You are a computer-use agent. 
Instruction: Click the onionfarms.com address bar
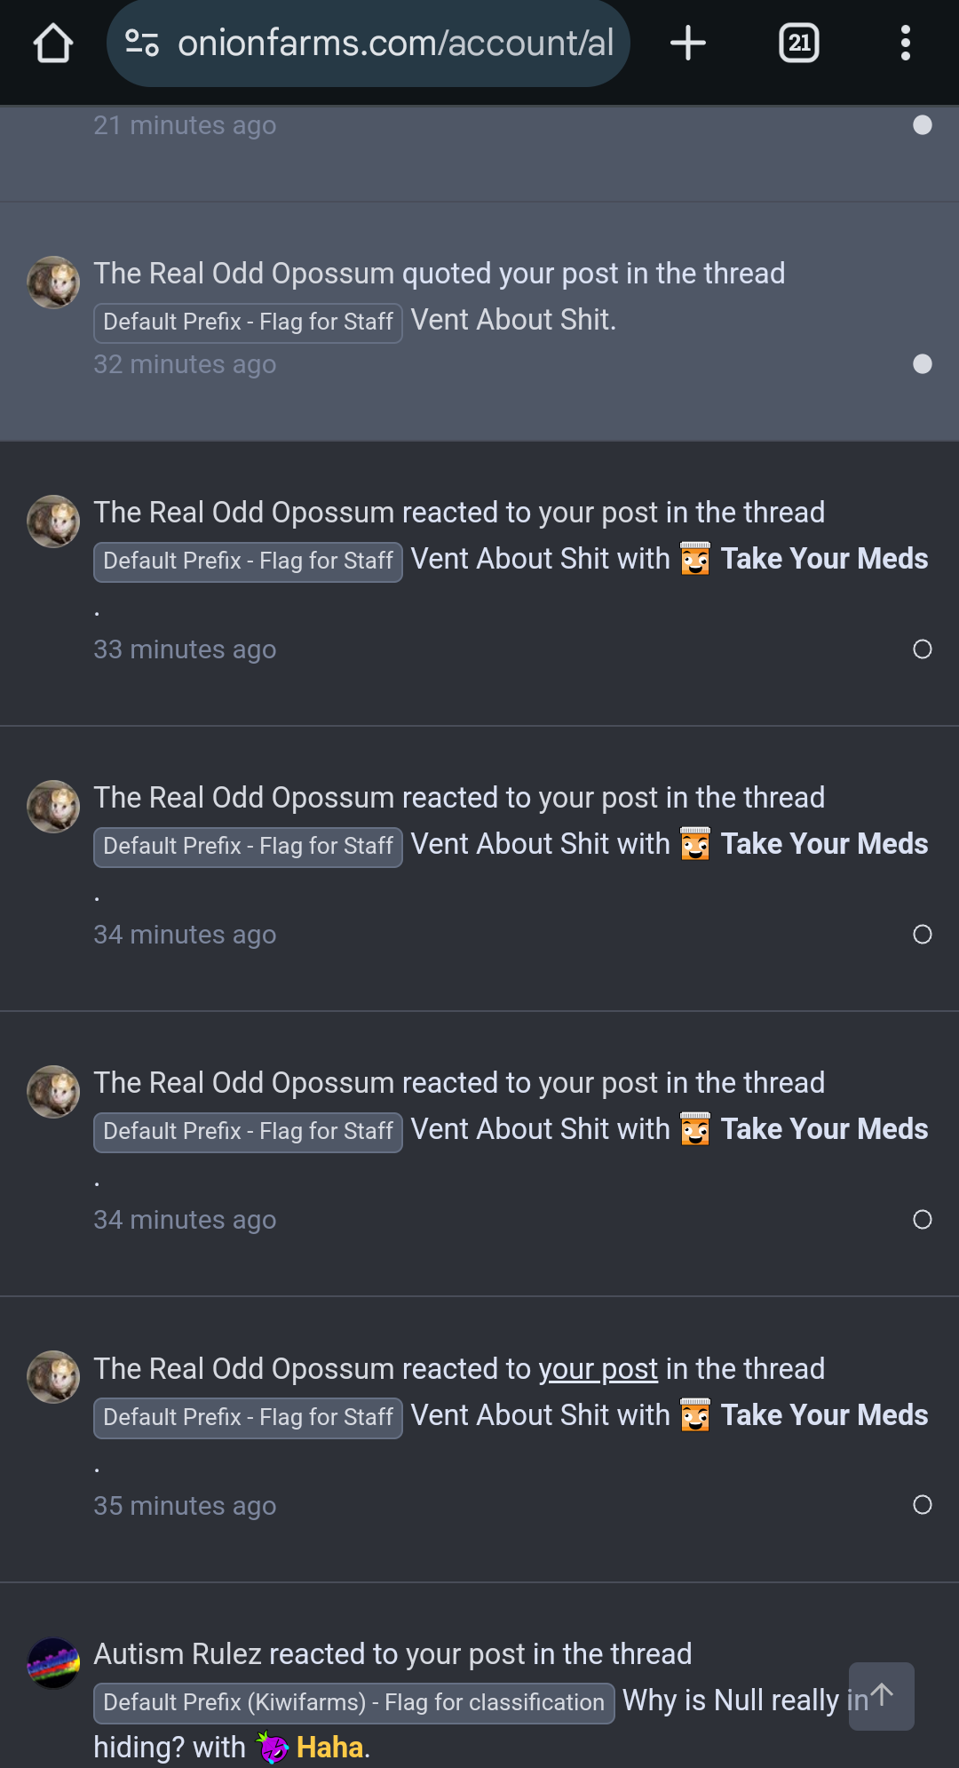[369, 43]
